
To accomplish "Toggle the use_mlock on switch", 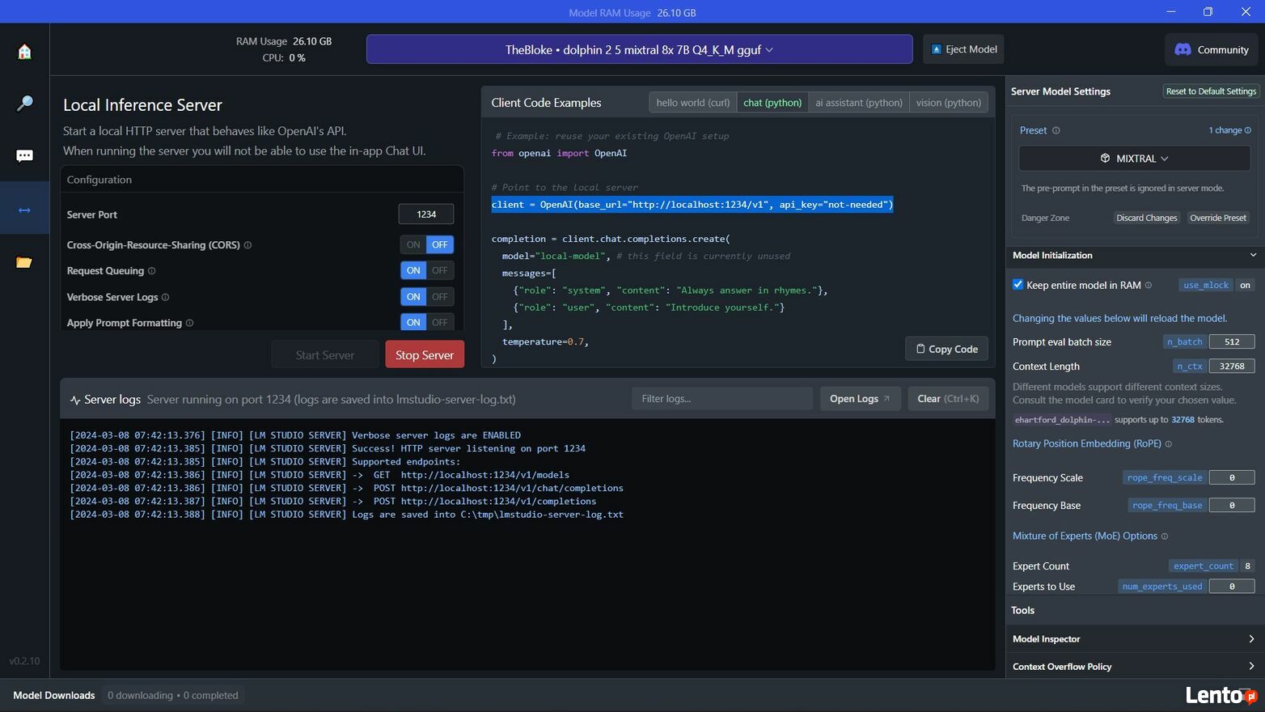I will click(1245, 285).
